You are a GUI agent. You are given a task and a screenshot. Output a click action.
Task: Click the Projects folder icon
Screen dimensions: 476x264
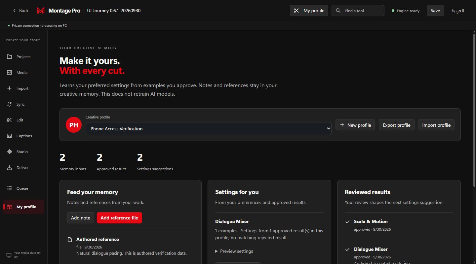[9, 57]
